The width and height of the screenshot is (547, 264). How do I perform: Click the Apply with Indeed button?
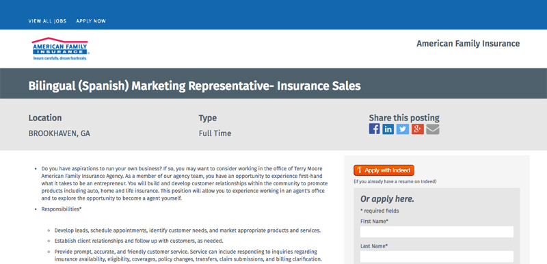click(x=384, y=170)
